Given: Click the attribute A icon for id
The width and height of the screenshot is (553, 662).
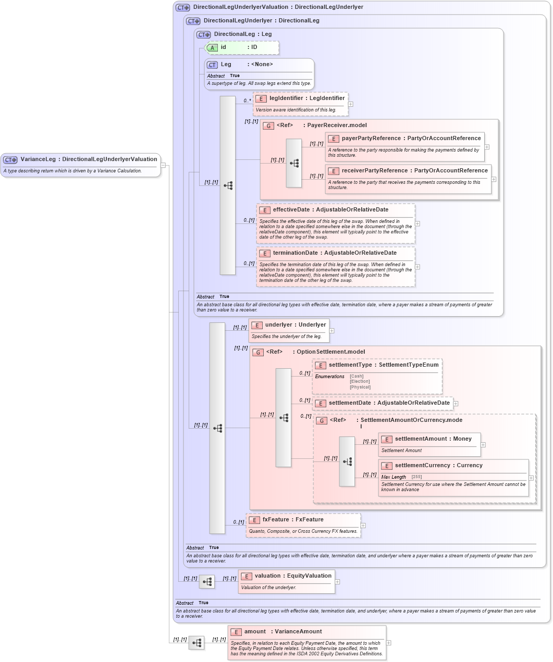Looking at the screenshot, I should (212, 48).
